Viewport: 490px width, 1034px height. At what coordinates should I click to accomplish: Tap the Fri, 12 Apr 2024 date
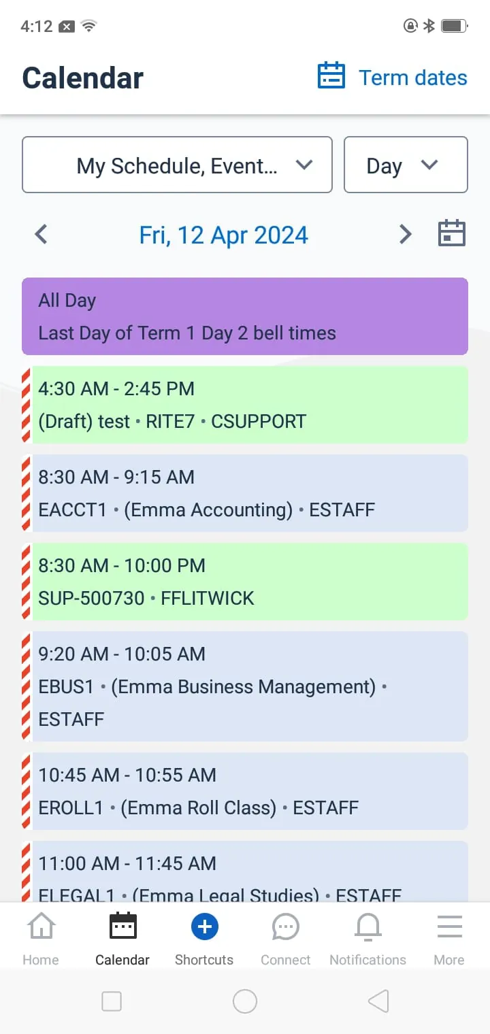click(223, 235)
